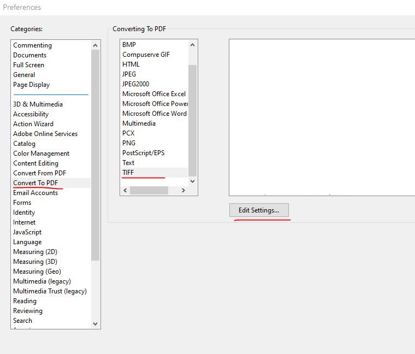
Task: Click the Edit Settings button
Action: 259,210
